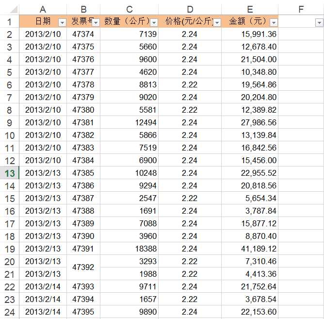The image size is (324, 319).
Task: Select row 1 header
Action: point(9,21)
